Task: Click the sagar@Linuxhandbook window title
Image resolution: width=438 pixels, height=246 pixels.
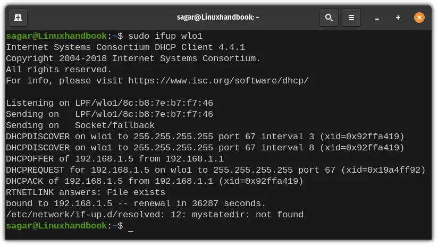Action: click(x=218, y=18)
